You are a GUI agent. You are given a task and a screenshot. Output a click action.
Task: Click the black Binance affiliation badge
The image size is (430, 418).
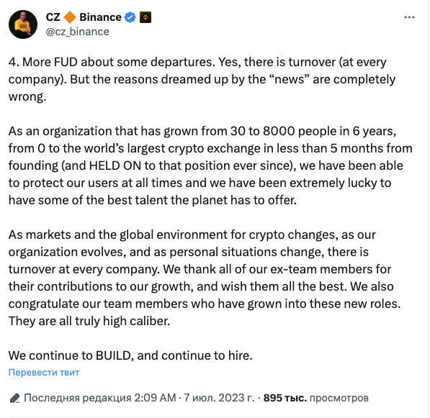145,17
